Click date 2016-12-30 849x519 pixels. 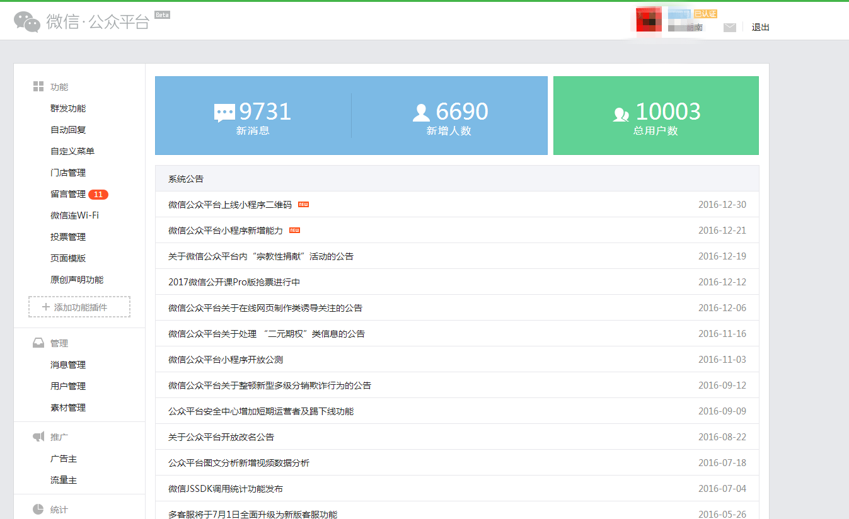[722, 205]
